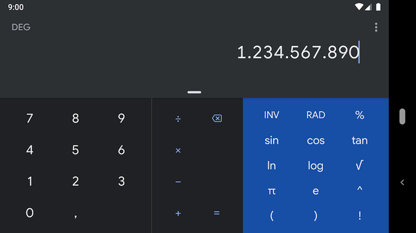Tap digit 6
Screen dimensions: 416x233
tap(121, 150)
